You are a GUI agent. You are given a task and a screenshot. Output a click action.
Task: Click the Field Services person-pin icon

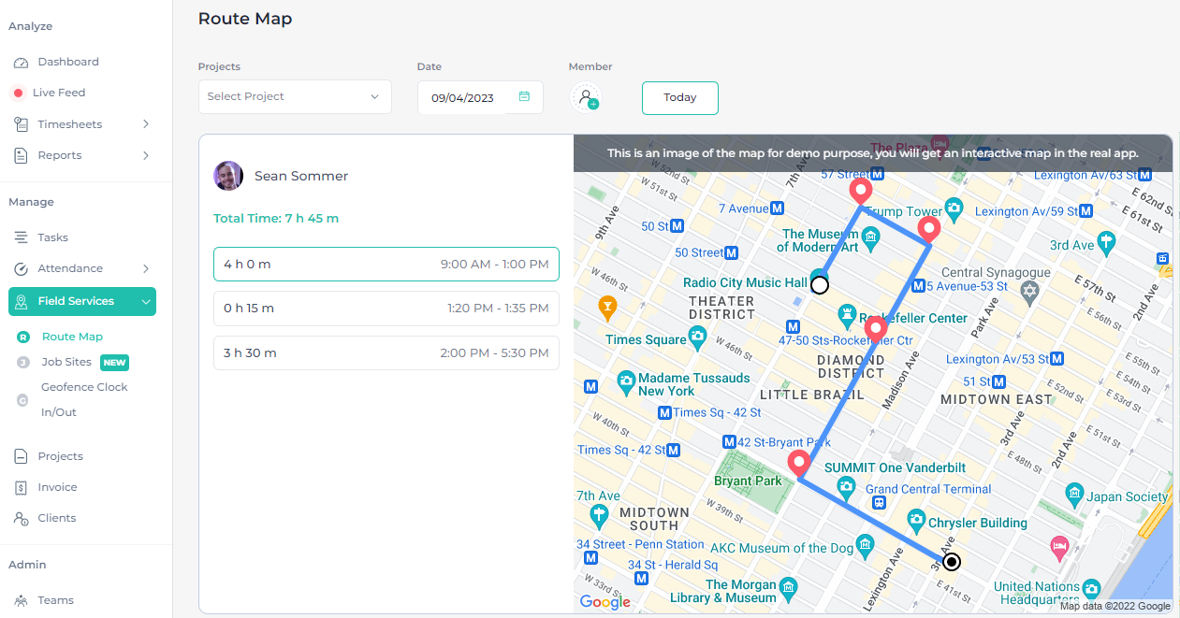[22, 302]
